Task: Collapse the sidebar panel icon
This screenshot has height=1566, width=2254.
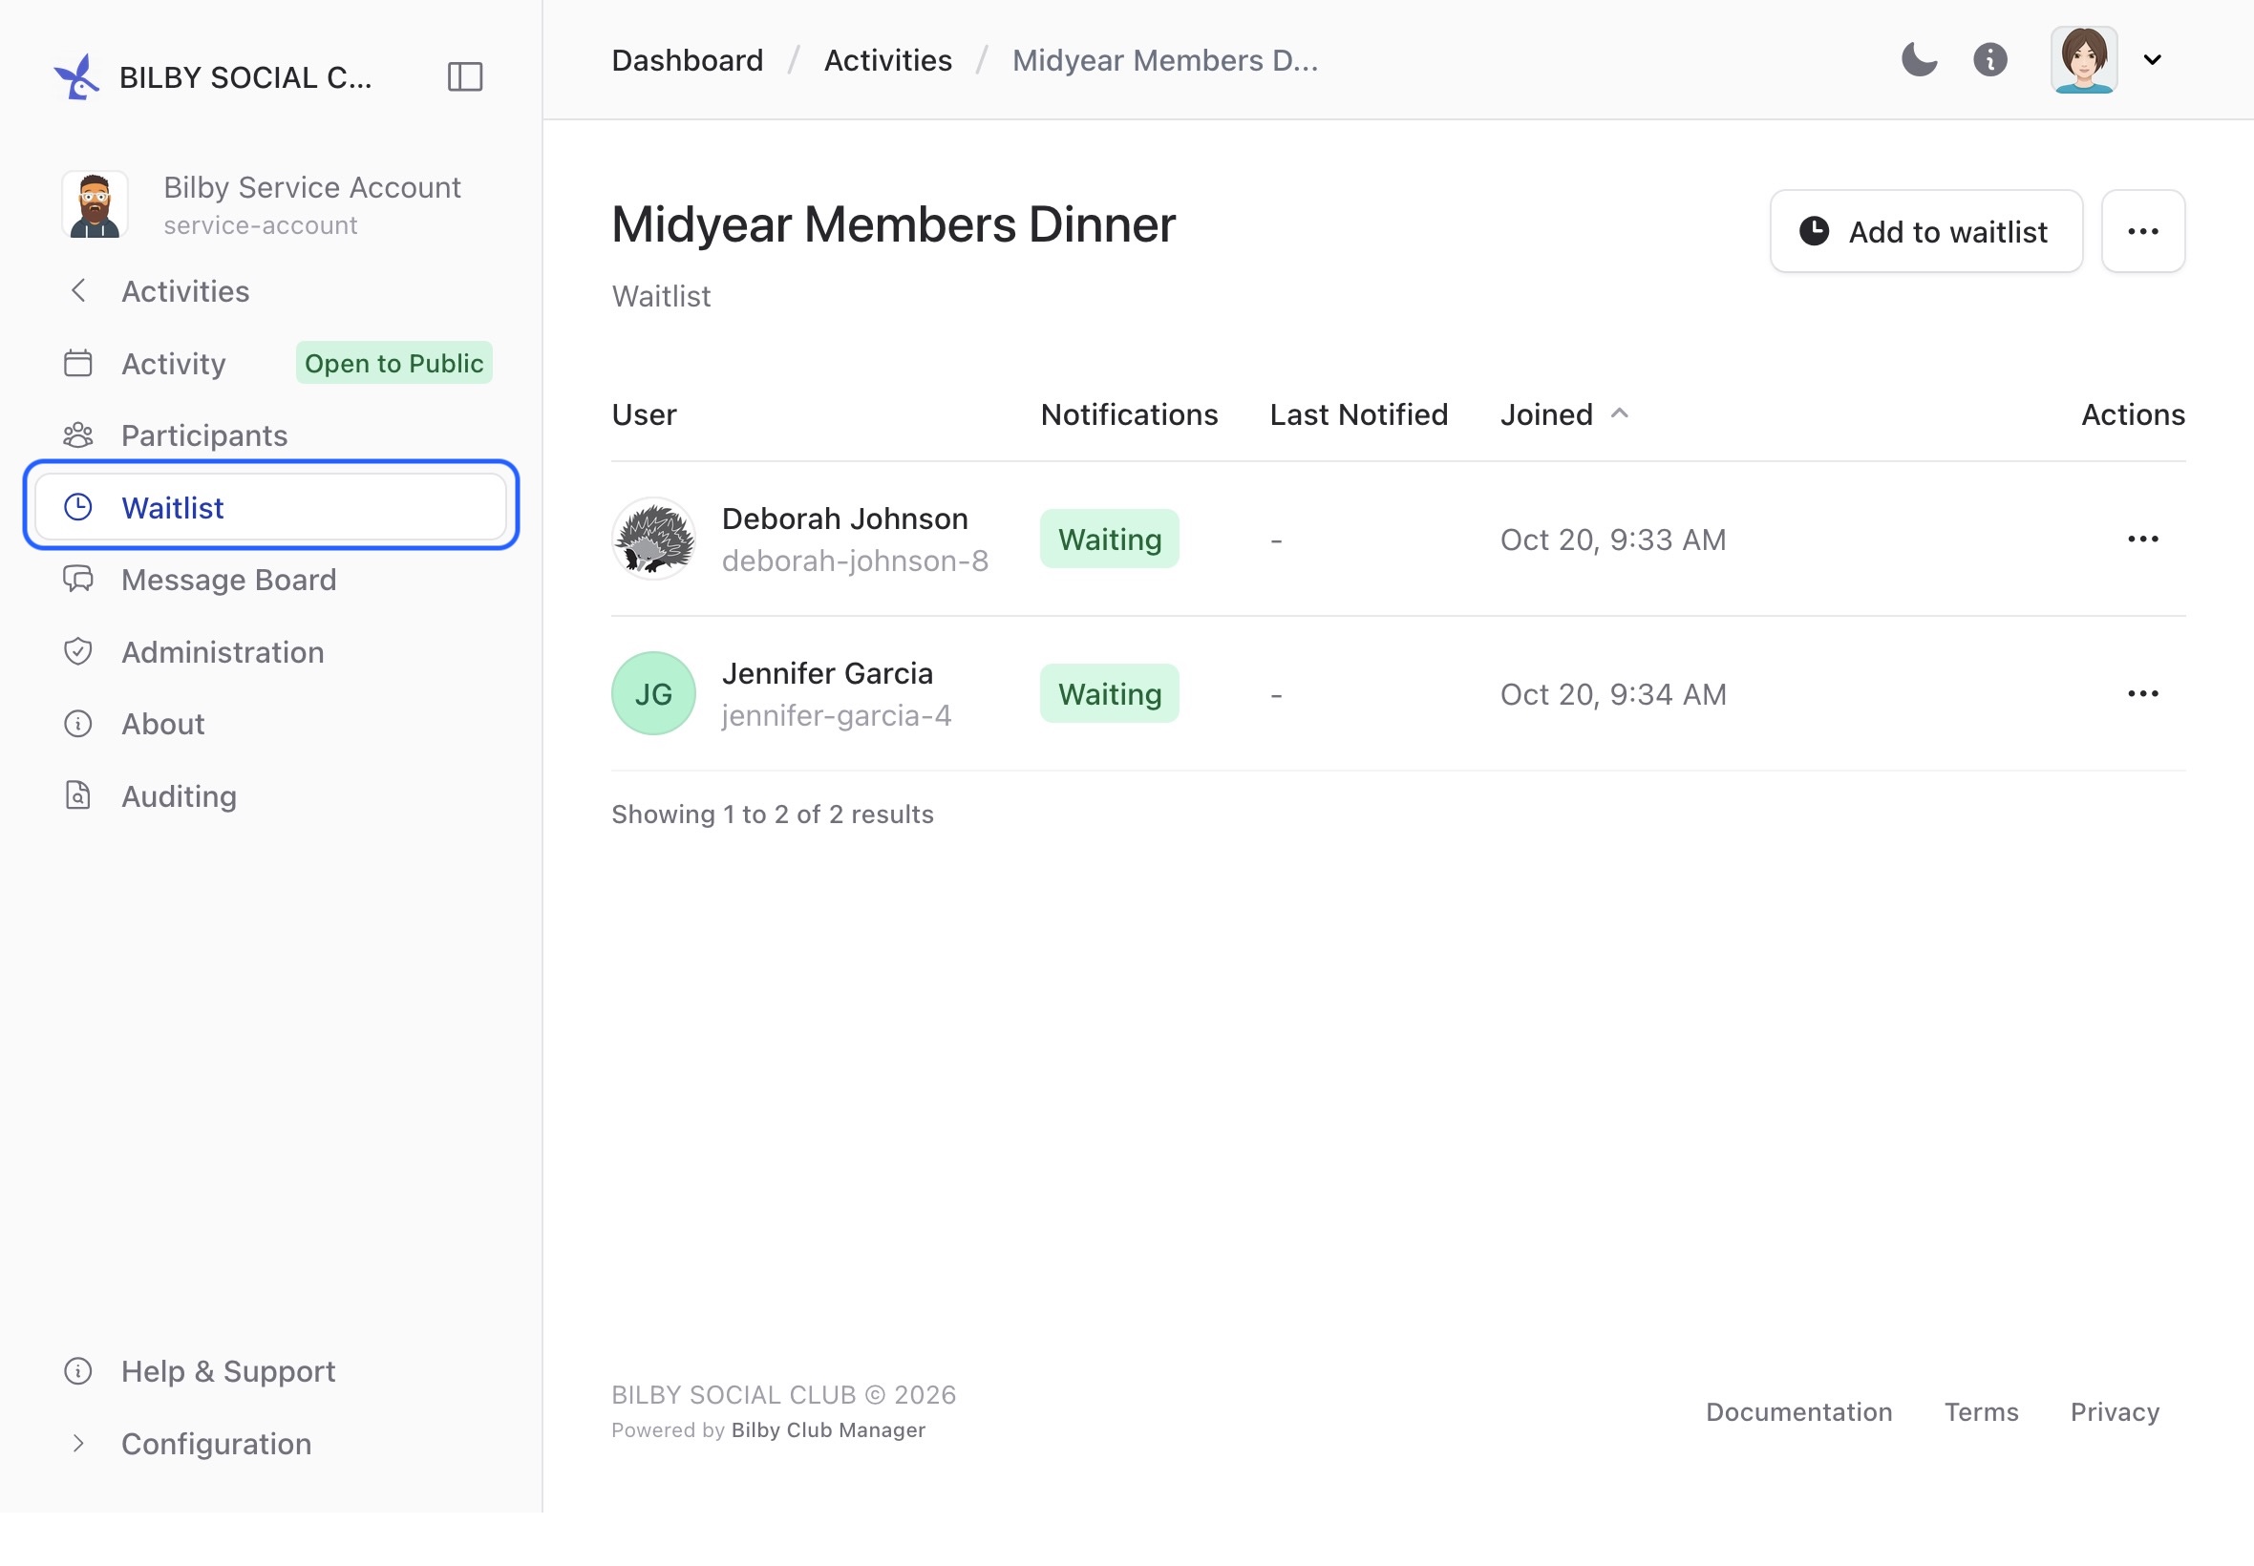Action: (x=465, y=76)
